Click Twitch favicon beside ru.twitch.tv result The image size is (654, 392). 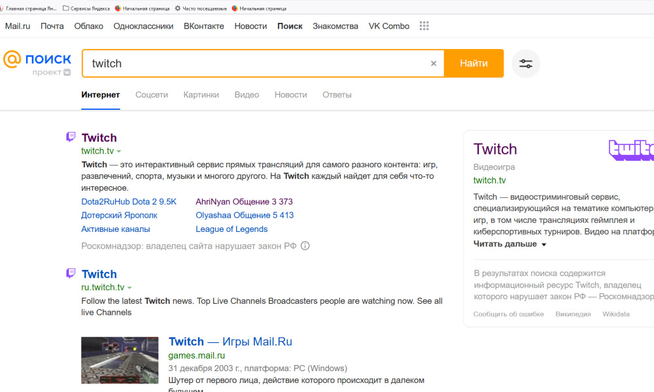click(71, 273)
